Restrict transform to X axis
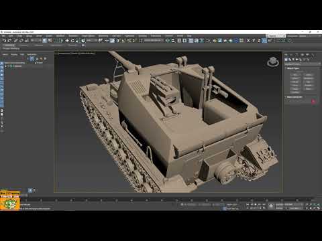The image size is (322, 241). (248, 41)
